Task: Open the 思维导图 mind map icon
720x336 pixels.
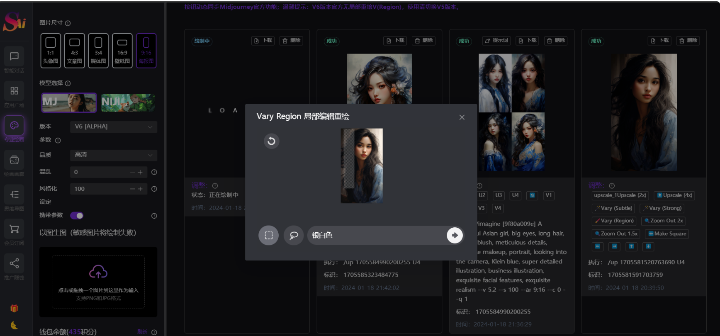Action: (x=14, y=195)
